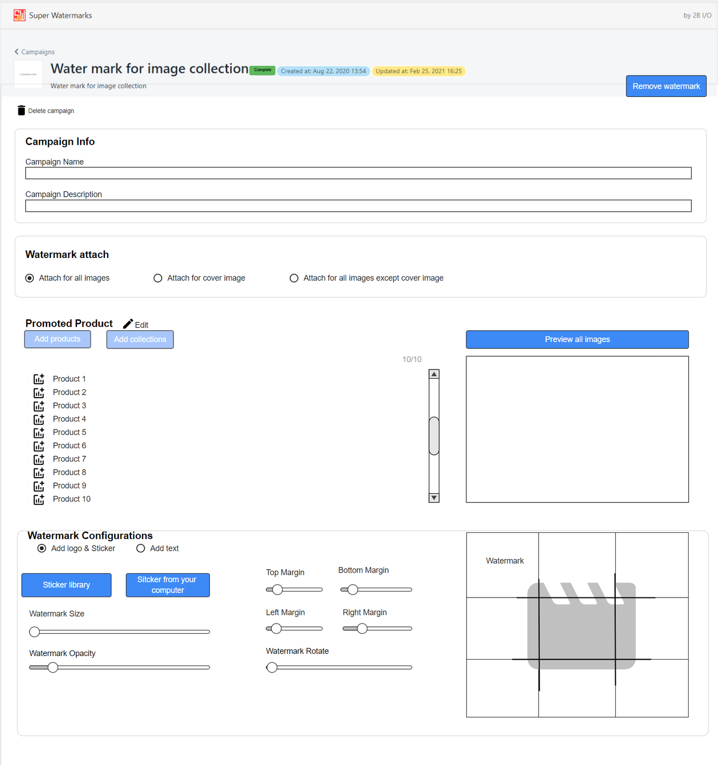Switch to Add logo & Sticker mode

point(42,548)
